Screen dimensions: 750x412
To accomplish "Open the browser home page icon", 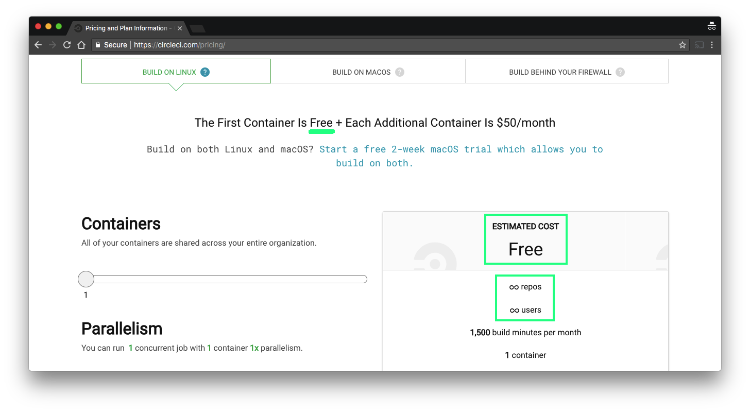I will pyautogui.click(x=81, y=45).
